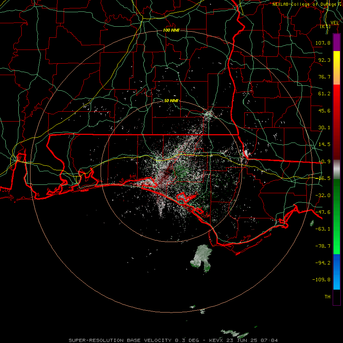The image size is (343, 343).
Task: Select the 30.1 legend value
Action: tap(324, 128)
